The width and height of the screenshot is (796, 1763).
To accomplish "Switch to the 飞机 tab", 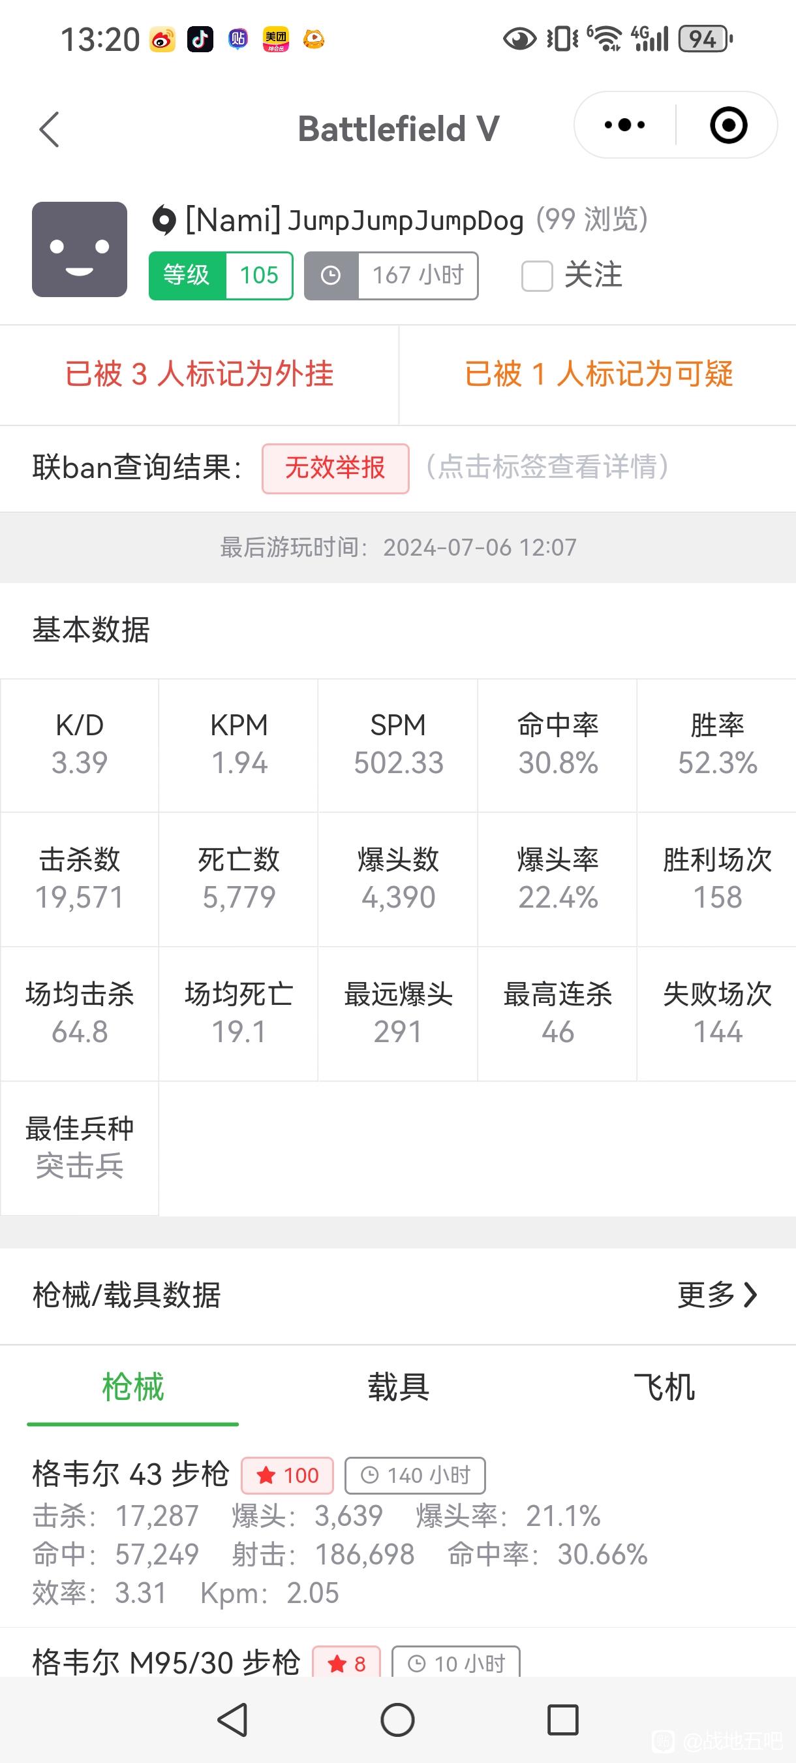I will [x=664, y=1388].
